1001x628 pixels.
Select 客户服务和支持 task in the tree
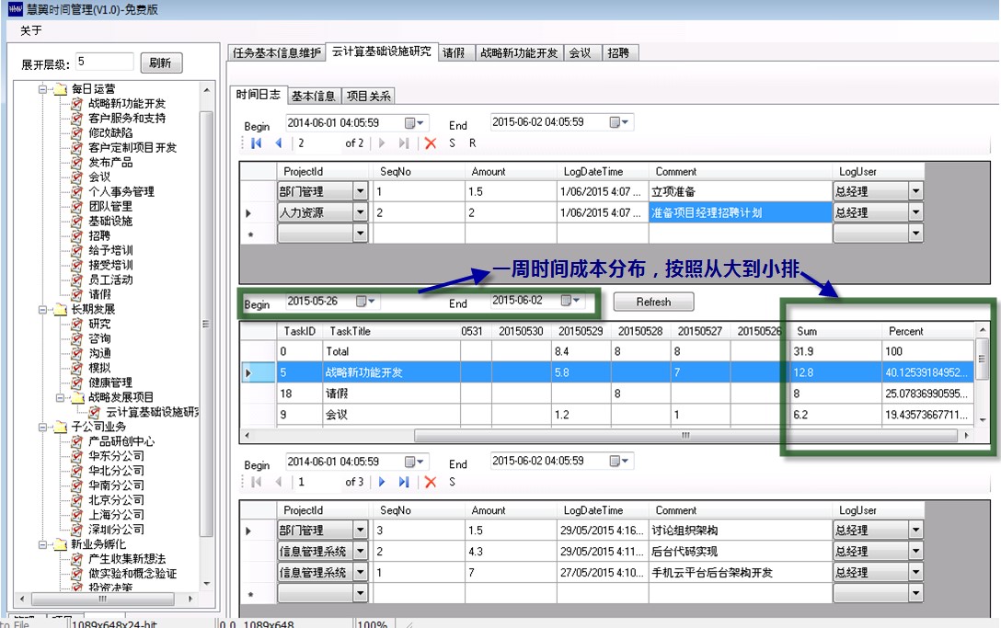point(127,119)
